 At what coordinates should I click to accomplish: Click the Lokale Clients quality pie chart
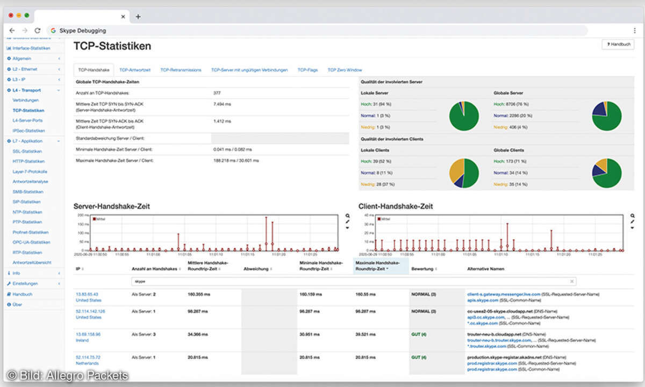pos(464,173)
